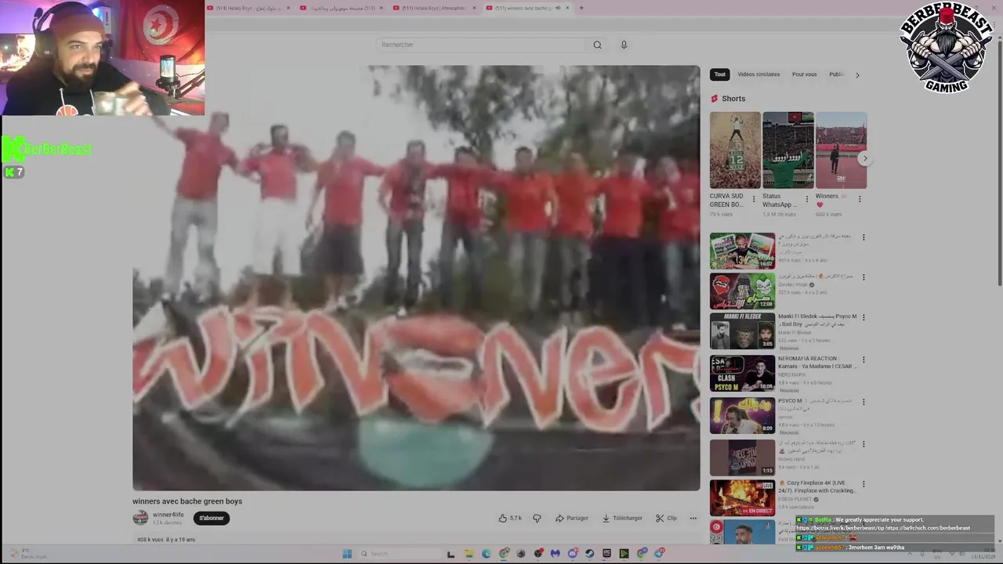The height and width of the screenshot is (564, 1003).
Task: Open Windows Start menu
Action: 347,553
